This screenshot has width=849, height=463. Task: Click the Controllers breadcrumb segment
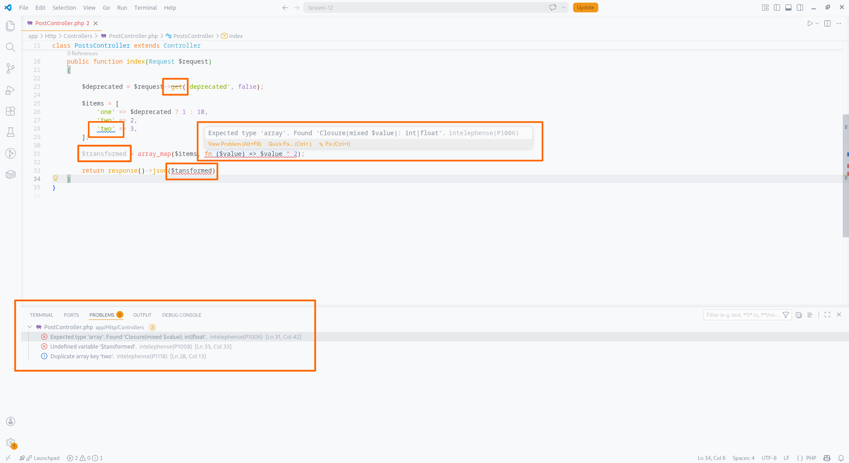coord(78,36)
